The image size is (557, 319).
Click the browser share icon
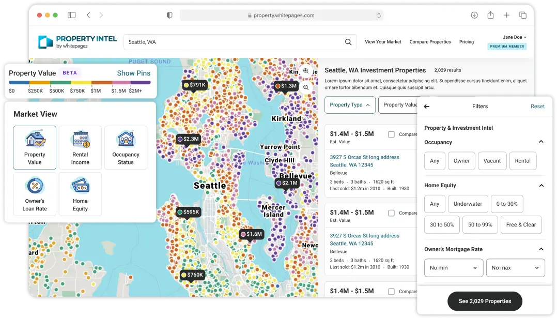(490, 15)
